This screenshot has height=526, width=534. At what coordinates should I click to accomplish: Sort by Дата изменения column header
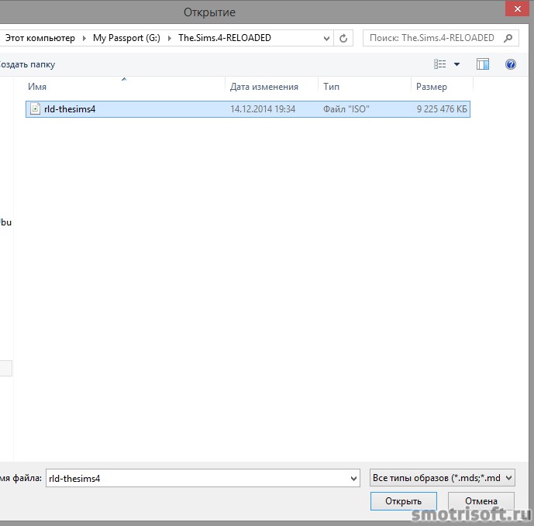pyautogui.click(x=264, y=87)
